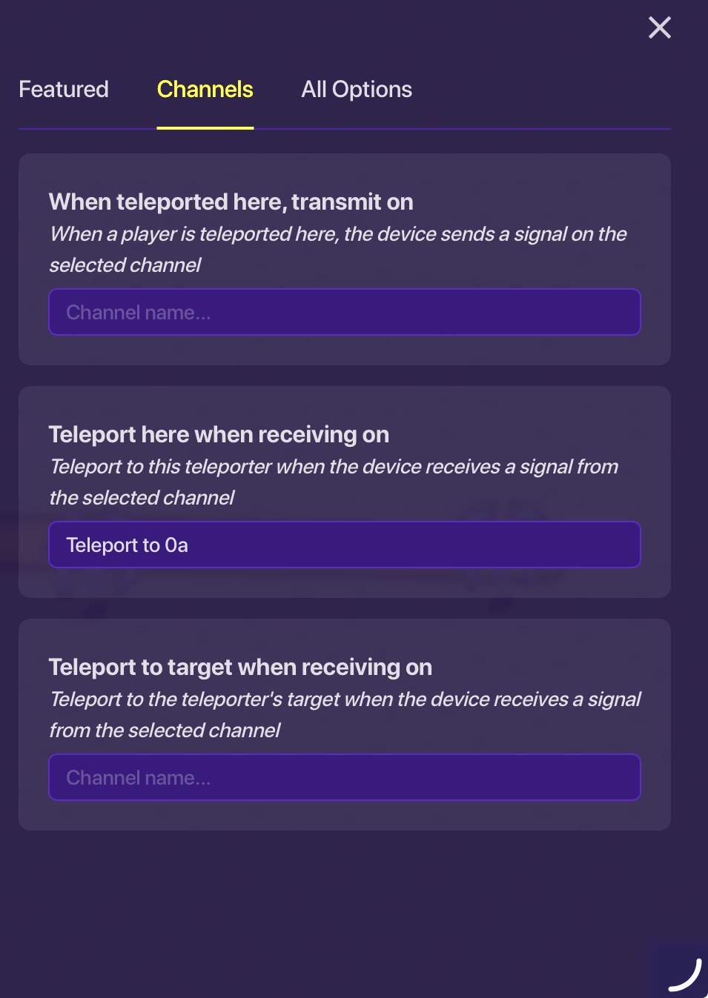Click the 'Channel name...' placeholder in first card
Screen dimensions: 708x998
139,313
